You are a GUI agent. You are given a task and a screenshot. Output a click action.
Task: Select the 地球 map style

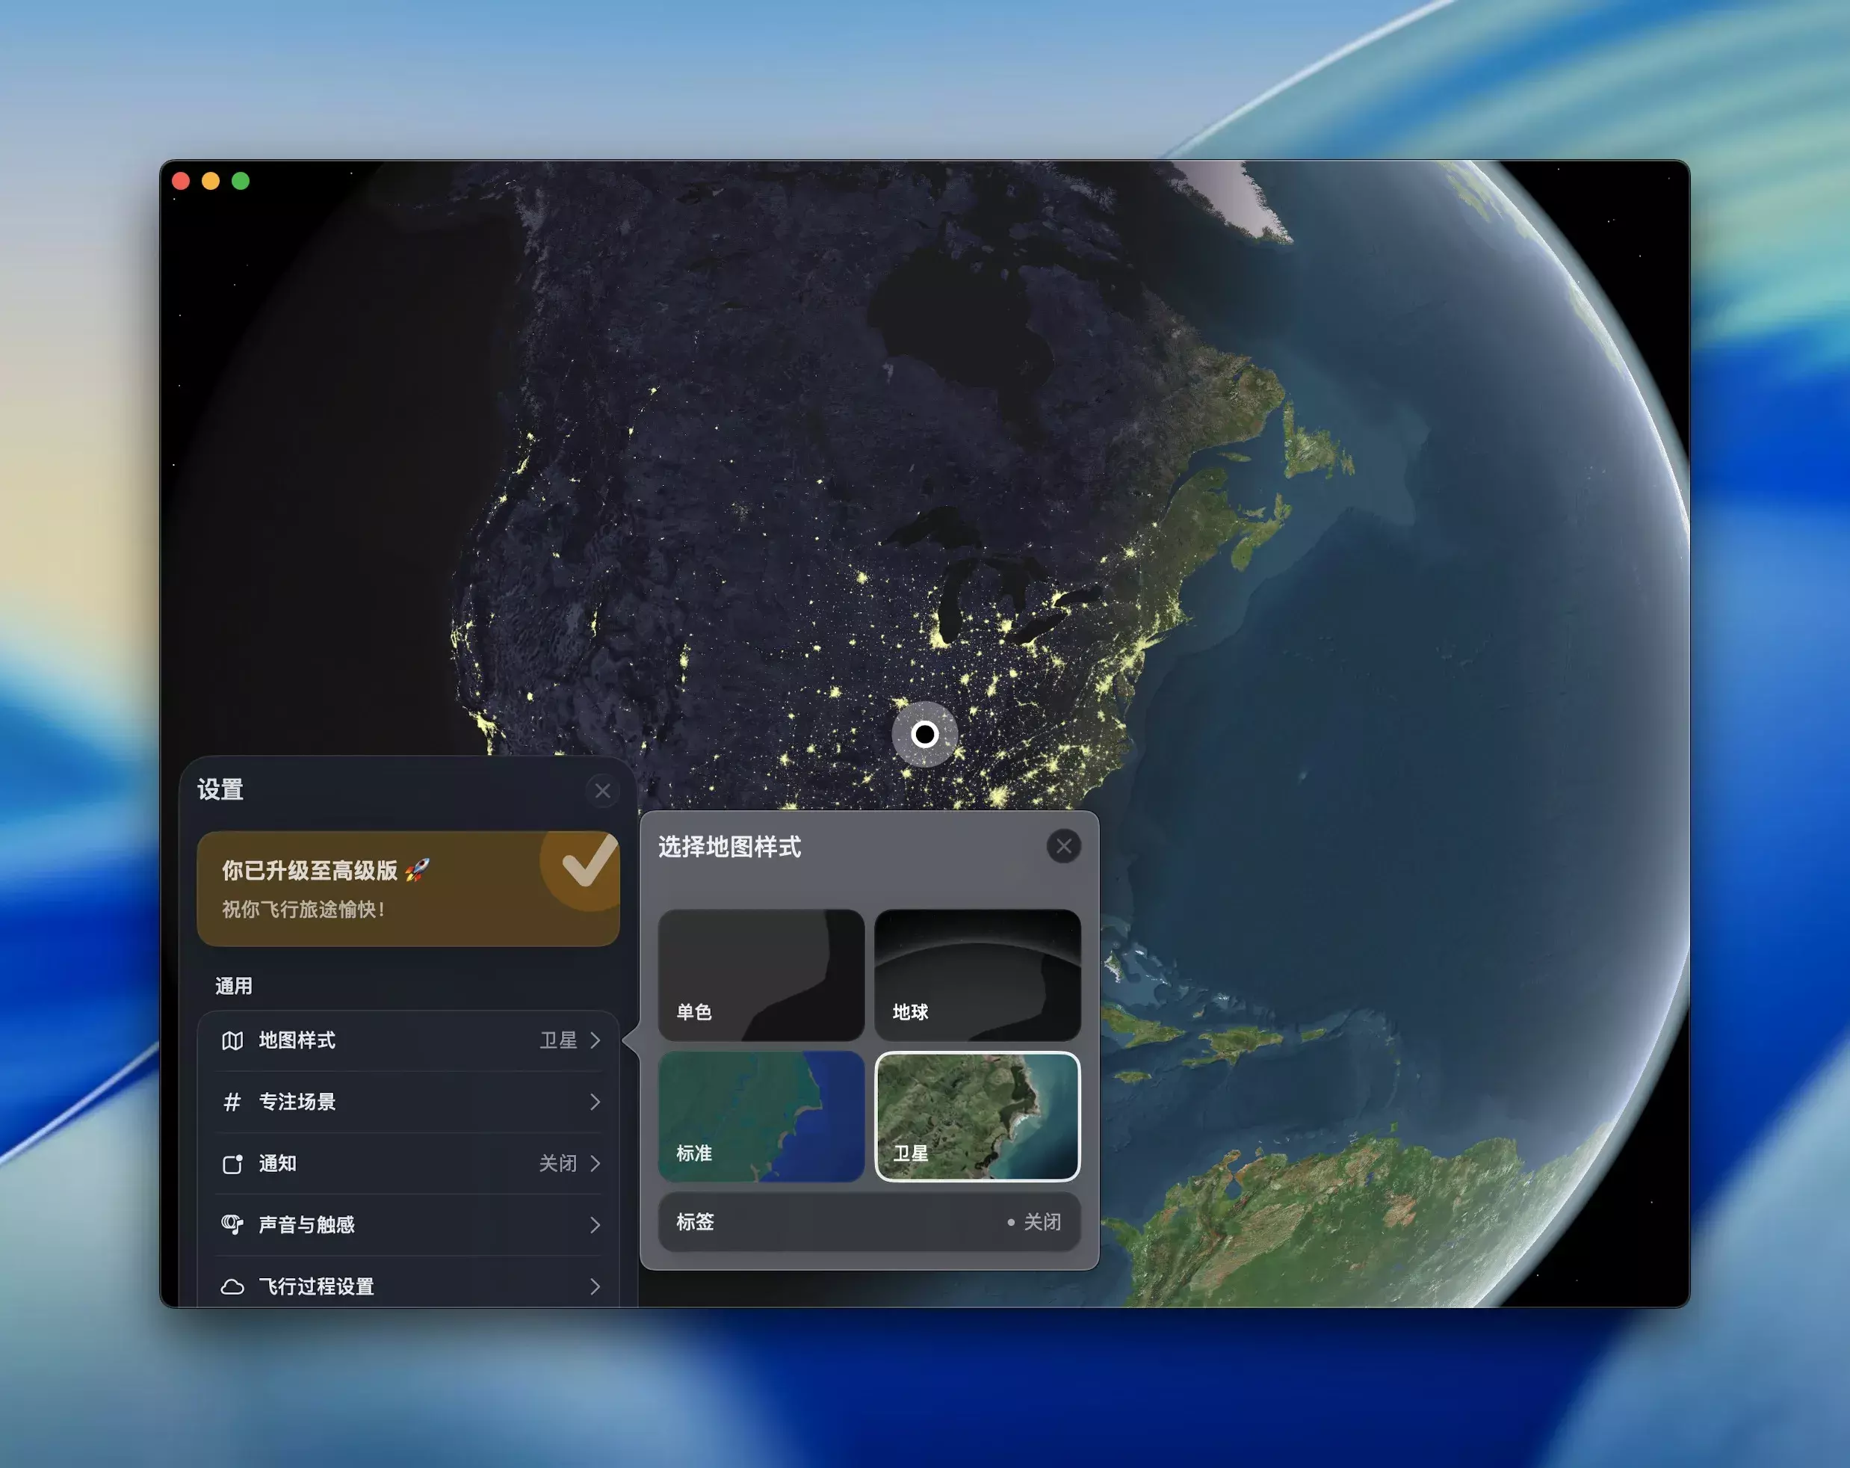(977, 975)
